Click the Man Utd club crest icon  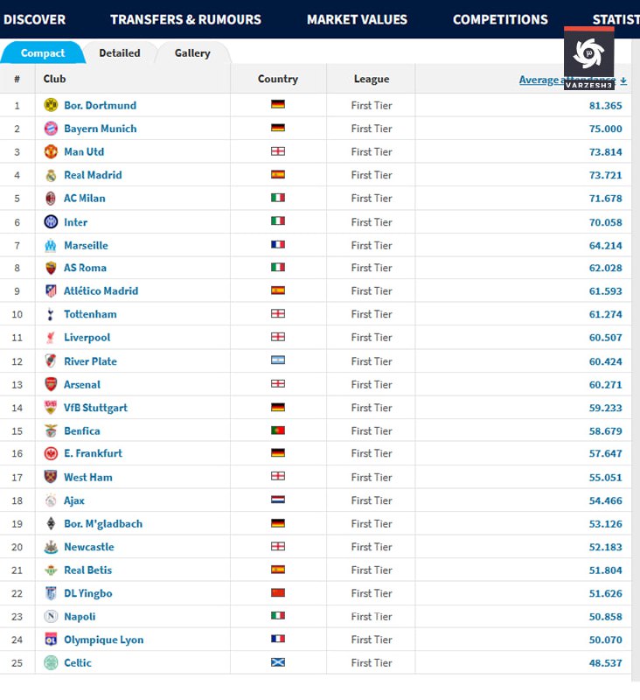pyautogui.click(x=51, y=151)
